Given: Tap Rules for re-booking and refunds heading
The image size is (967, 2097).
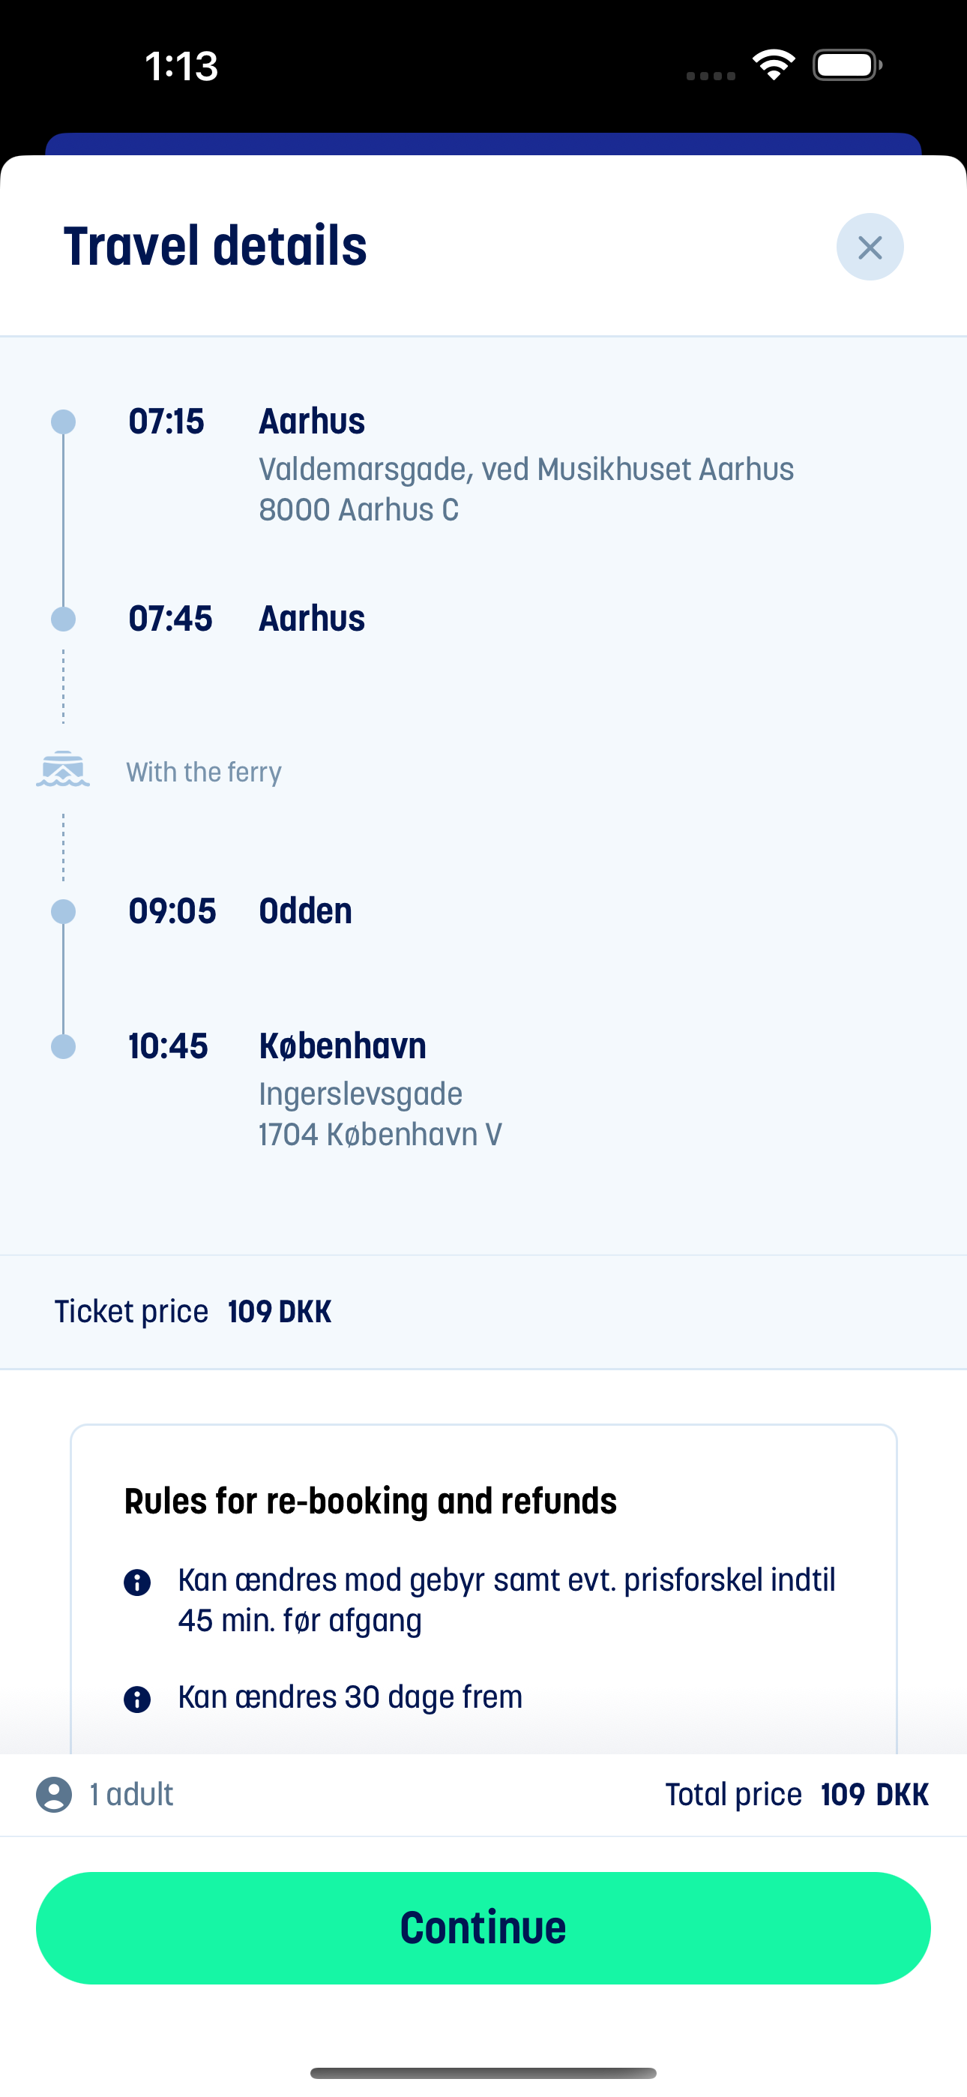Looking at the screenshot, I should tap(370, 1501).
